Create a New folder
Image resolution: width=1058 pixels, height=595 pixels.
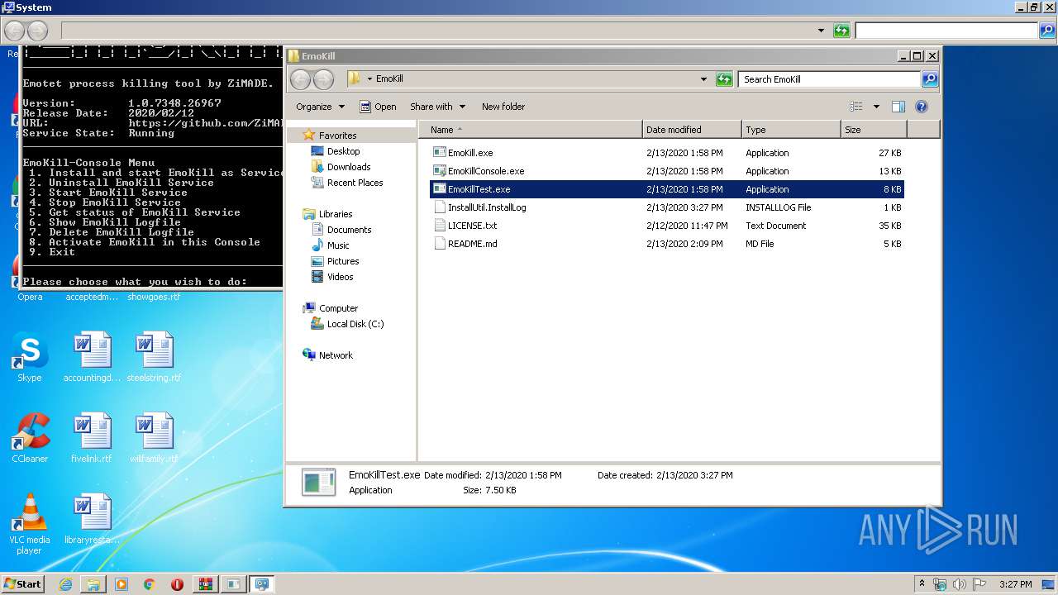503,107
